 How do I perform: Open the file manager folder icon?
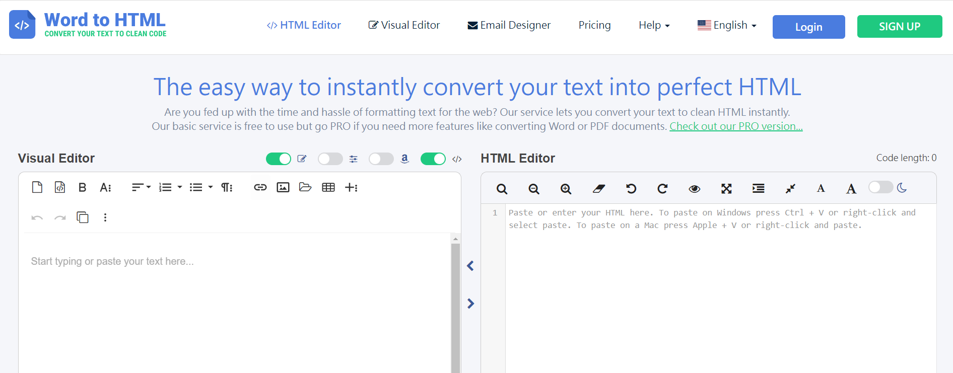tap(305, 187)
